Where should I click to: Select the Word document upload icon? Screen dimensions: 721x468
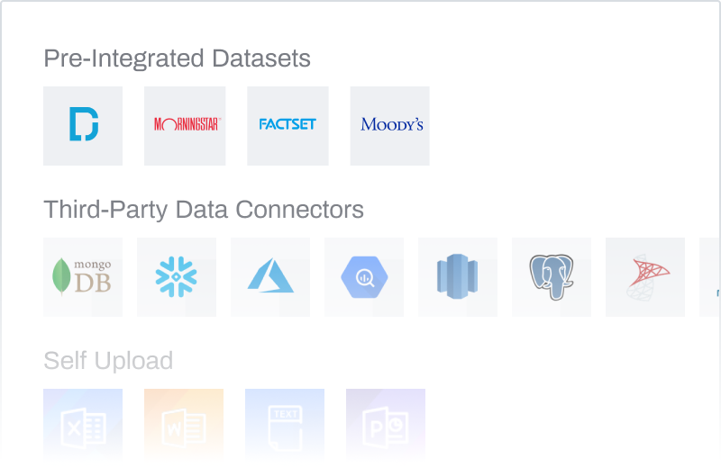(184, 425)
